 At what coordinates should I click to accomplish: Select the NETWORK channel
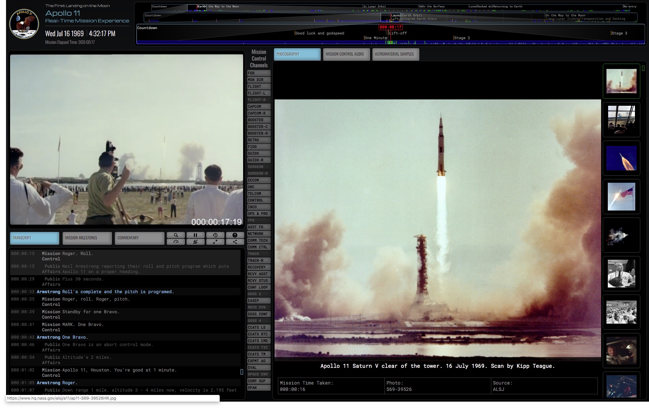(259, 234)
